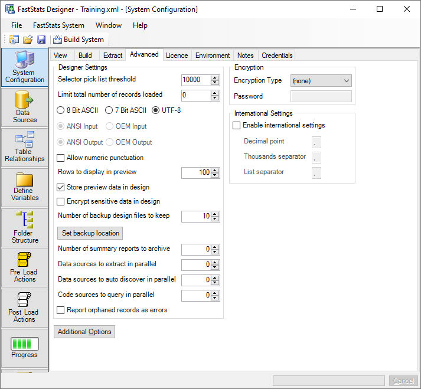
Task: Switch to the Environment tab
Action: point(213,55)
